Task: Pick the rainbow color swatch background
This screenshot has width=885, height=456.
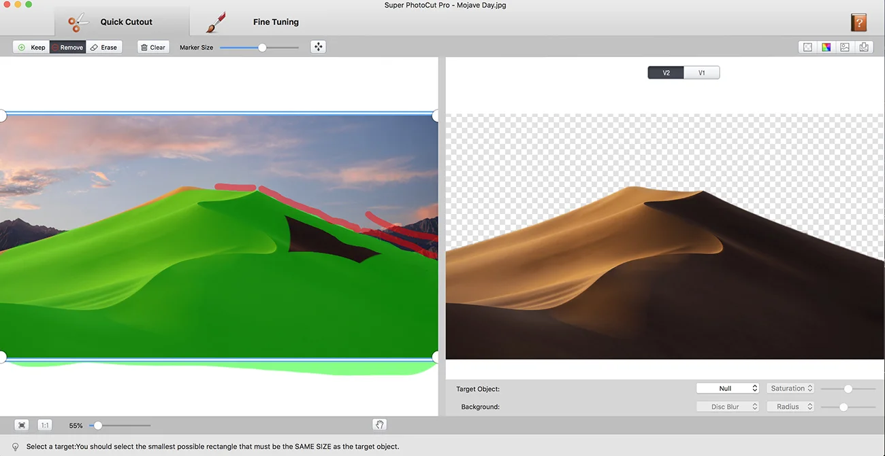Action: pos(826,46)
